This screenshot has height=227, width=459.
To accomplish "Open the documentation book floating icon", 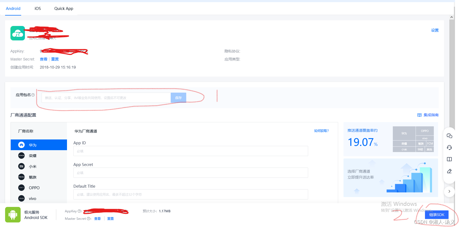I will (449, 159).
